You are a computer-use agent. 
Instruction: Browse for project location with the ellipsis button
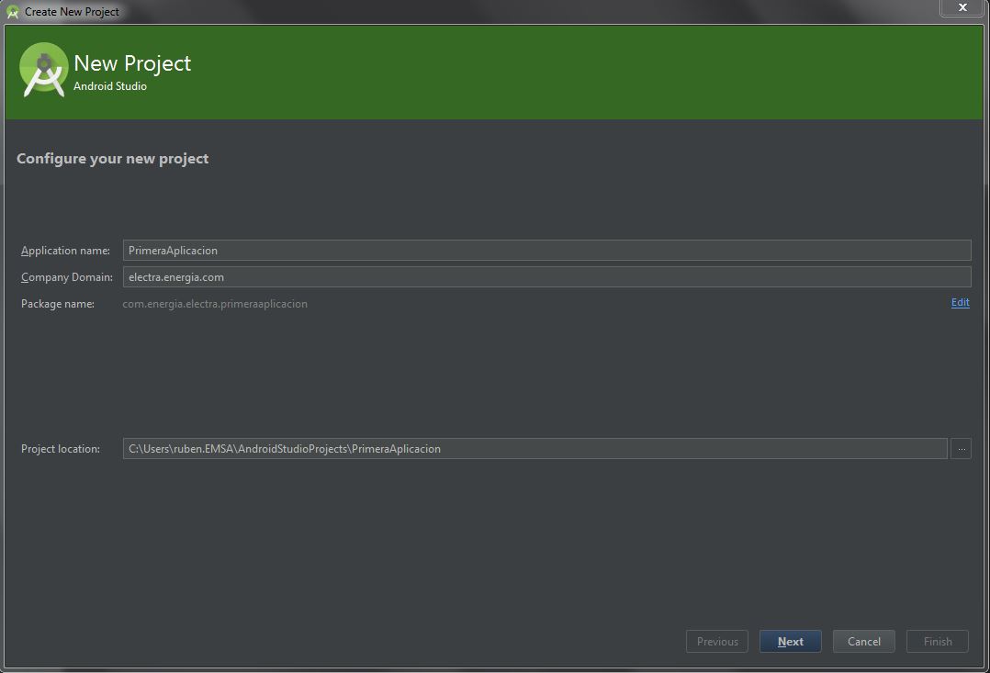pos(961,449)
